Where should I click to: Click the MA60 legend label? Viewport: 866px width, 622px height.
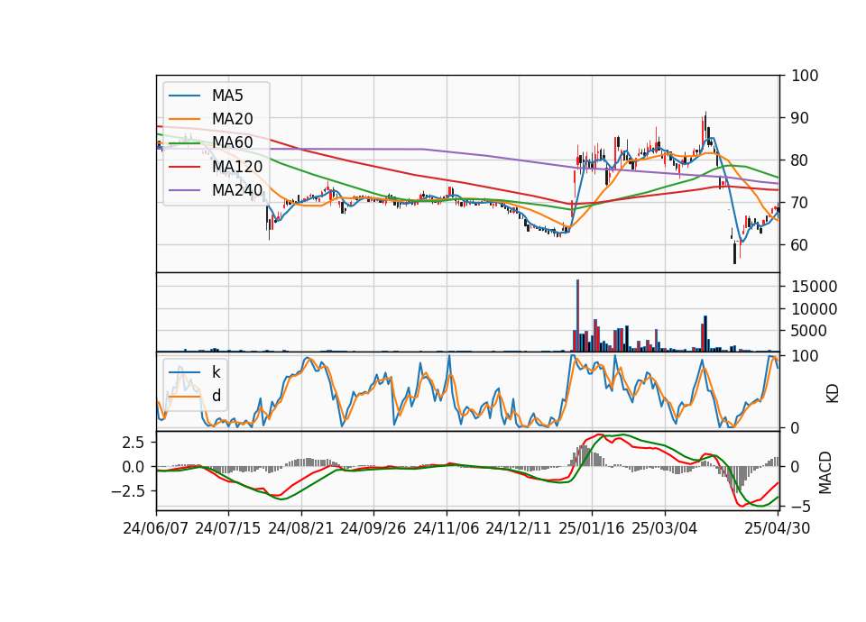pyautogui.click(x=232, y=142)
